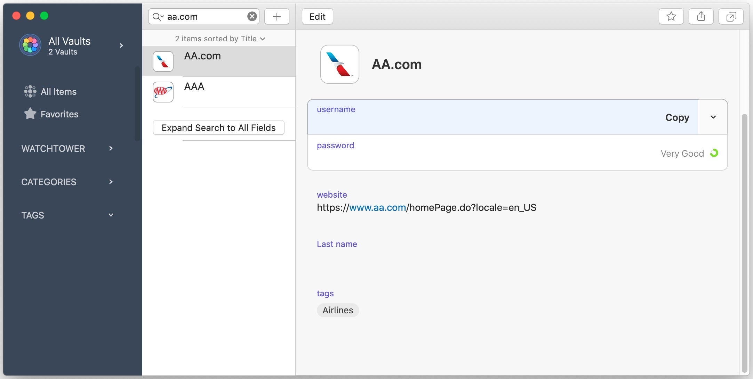Click the plus icon to add new item
This screenshot has height=379, width=753.
[277, 16]
